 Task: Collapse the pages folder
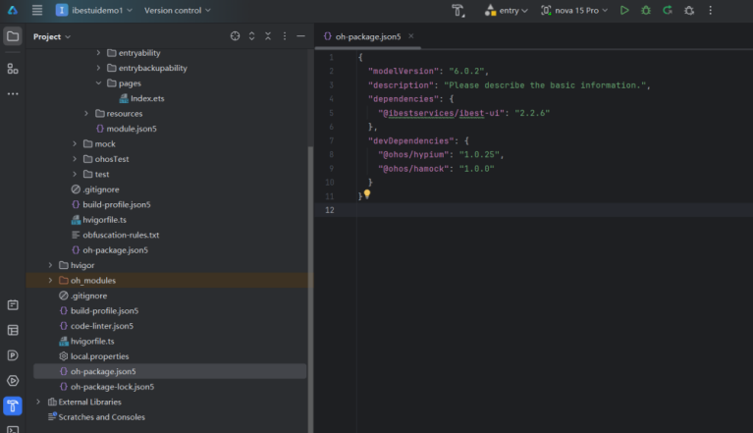(98, 83)
